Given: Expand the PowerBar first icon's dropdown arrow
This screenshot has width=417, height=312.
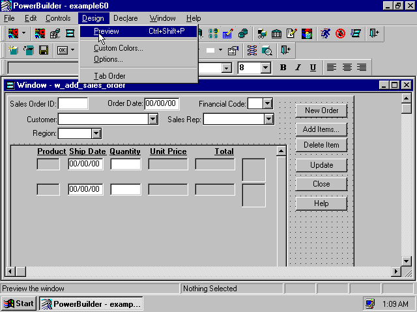Looking at the screenshot, I should pyautogui.click(x=23, y=33).
